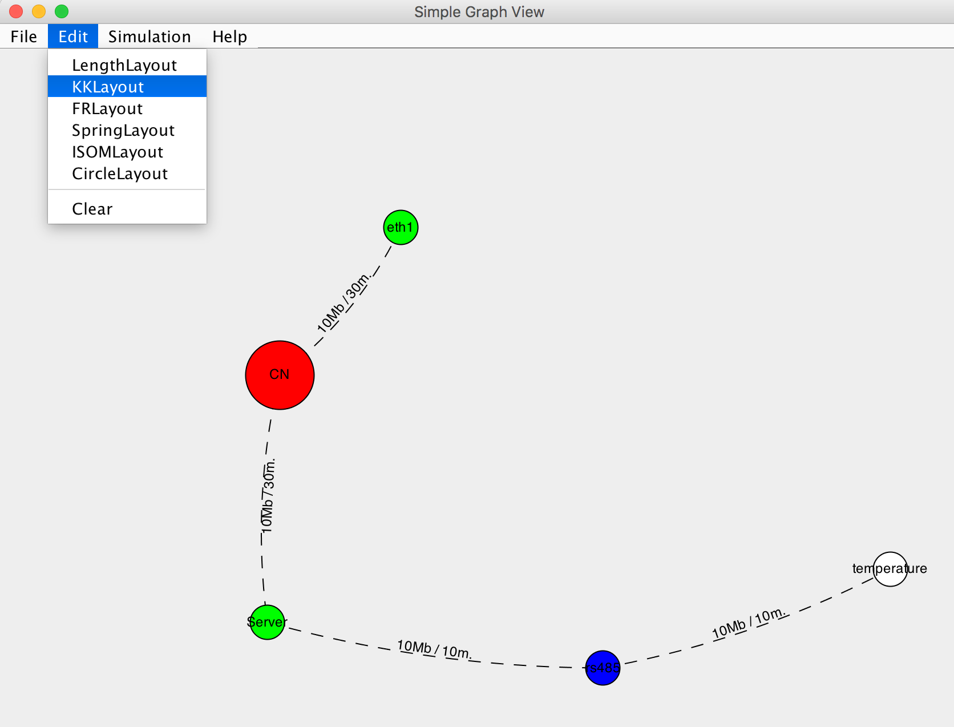The image size is (954, 727).
Task: Select the green Server node
Action: pyautogui.click(x=267, y=622)
